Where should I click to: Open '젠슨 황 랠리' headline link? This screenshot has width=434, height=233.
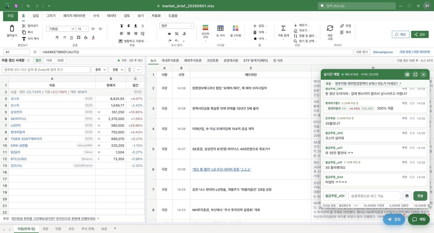[x=221, y=169]
